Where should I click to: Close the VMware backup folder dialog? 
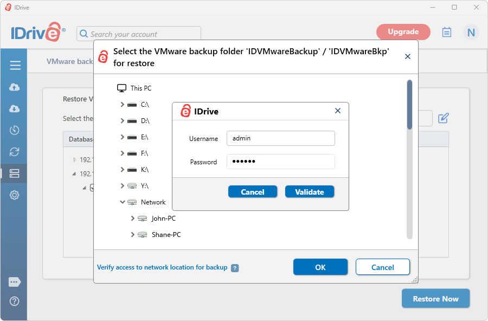pos(407,57)
